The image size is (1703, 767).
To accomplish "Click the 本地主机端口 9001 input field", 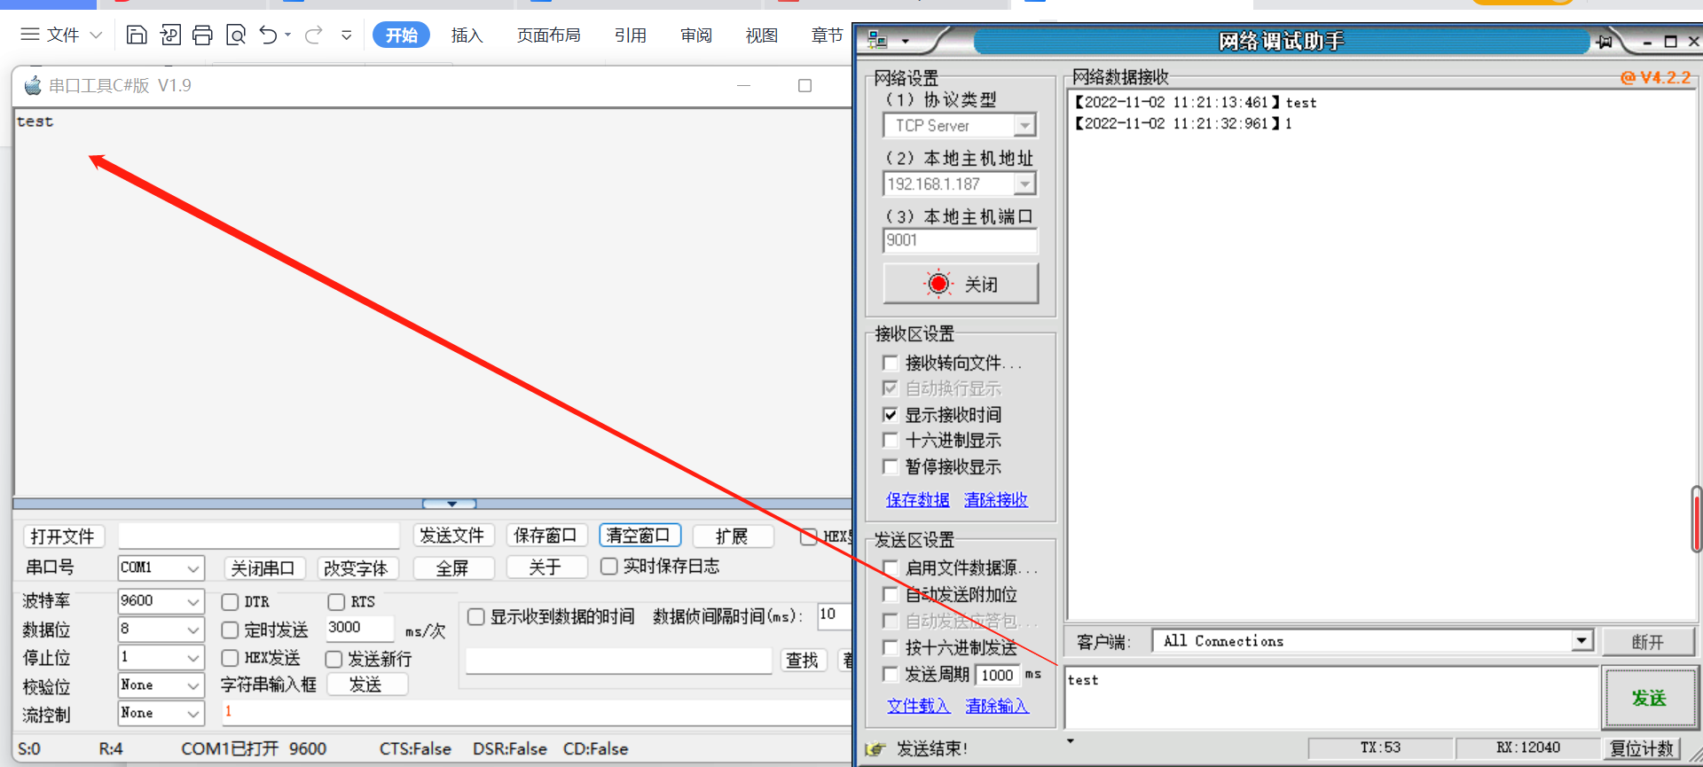I will click(x=960, y=240).
